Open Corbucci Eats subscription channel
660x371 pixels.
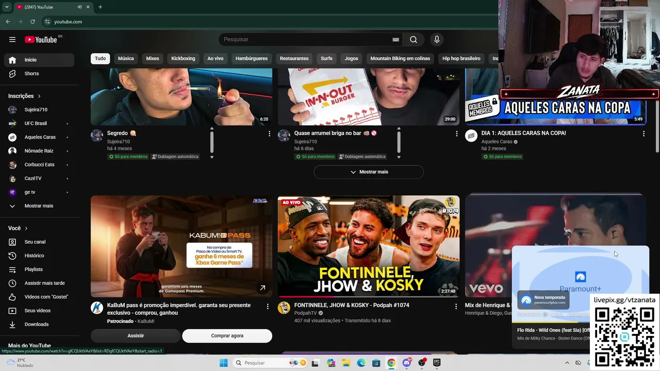tap(39, 165)
